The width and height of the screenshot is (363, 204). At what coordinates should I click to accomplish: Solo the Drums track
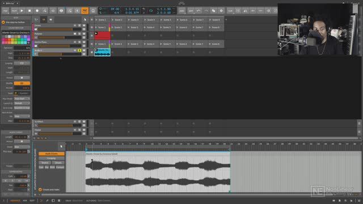(79, 25)
